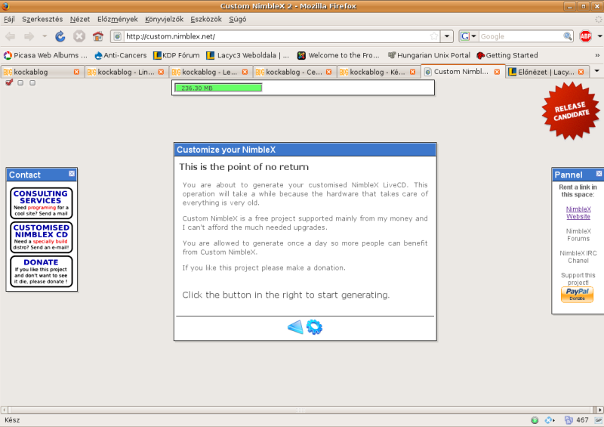This screenshot has height=427, width=604.
Task: Open the Adblock Plus dropdown arrow
Action: (x=599, y=36)
